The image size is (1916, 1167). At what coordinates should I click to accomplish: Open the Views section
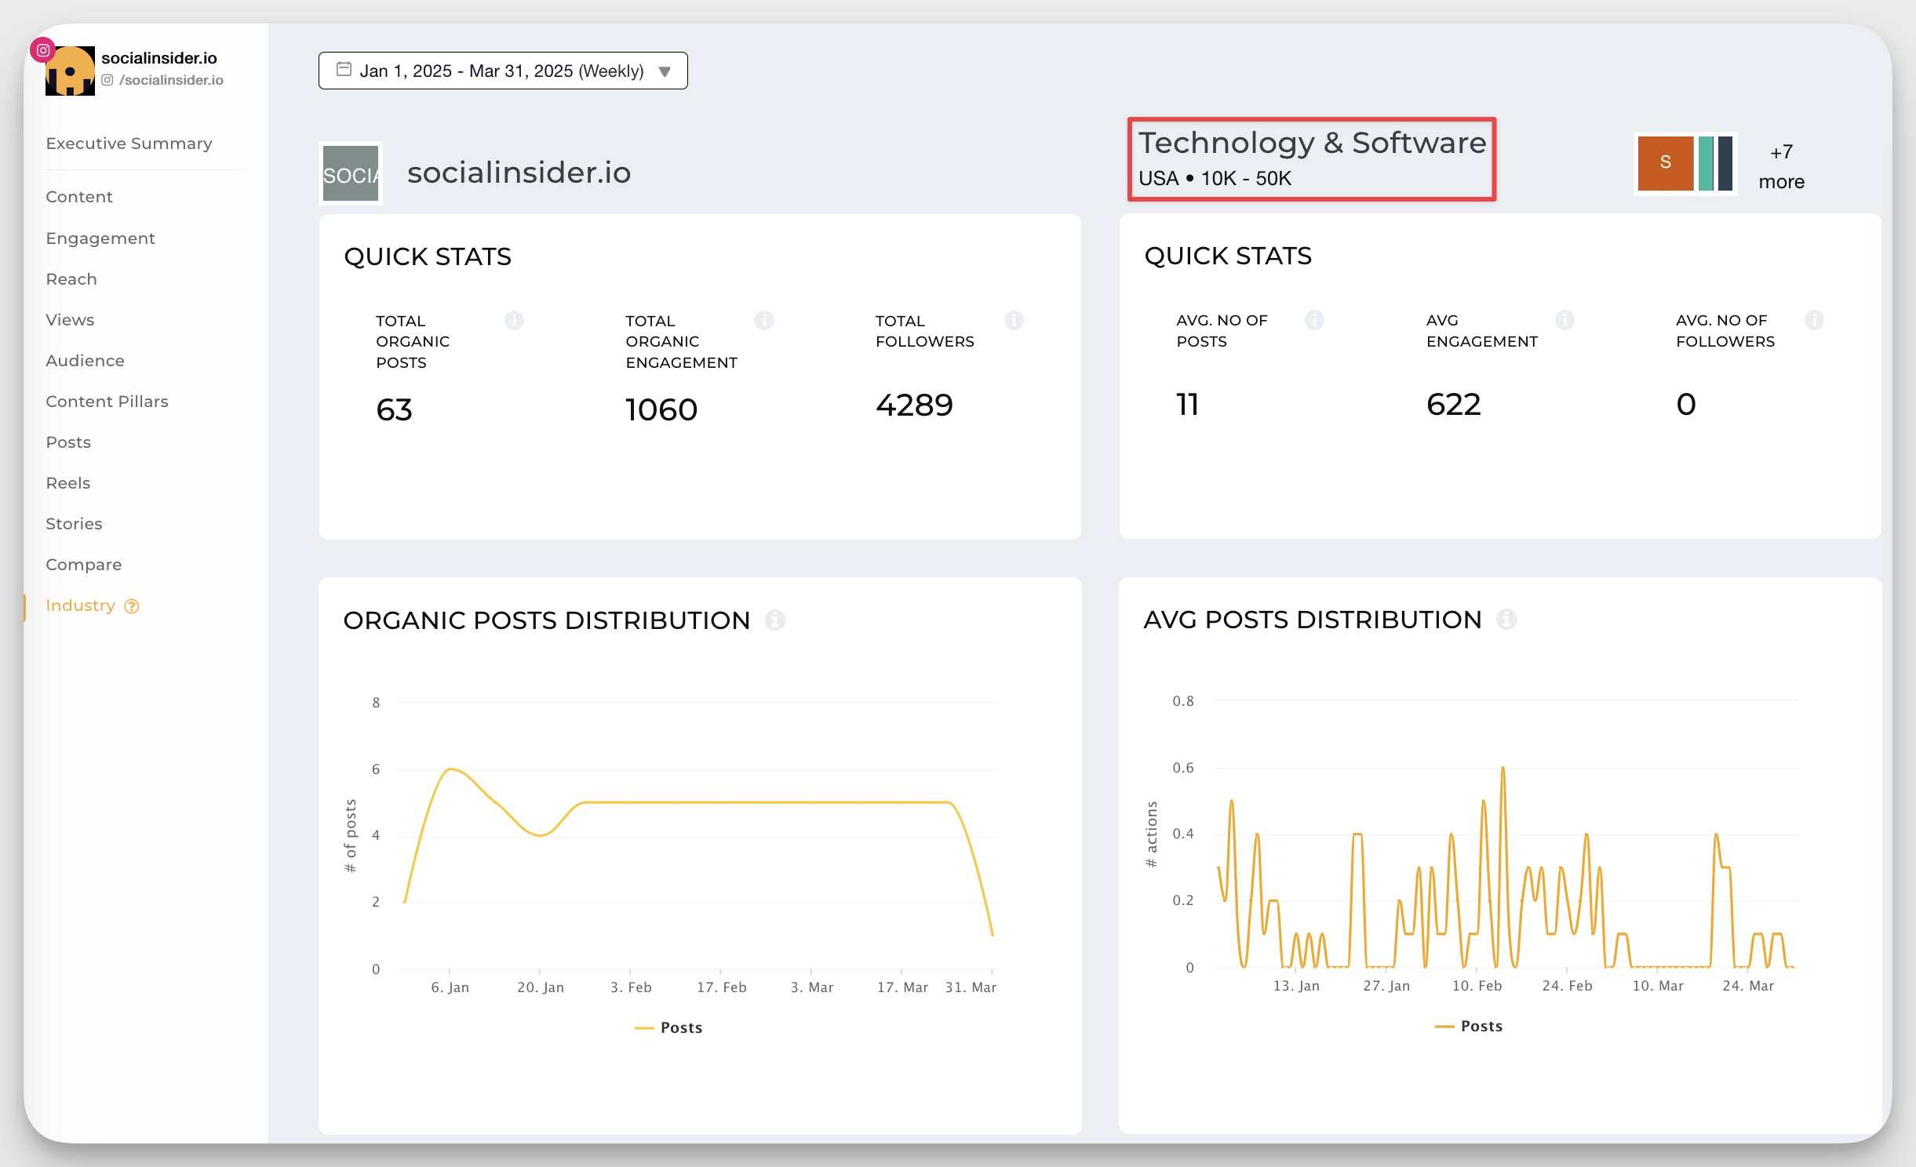click(x=70, y=320)
